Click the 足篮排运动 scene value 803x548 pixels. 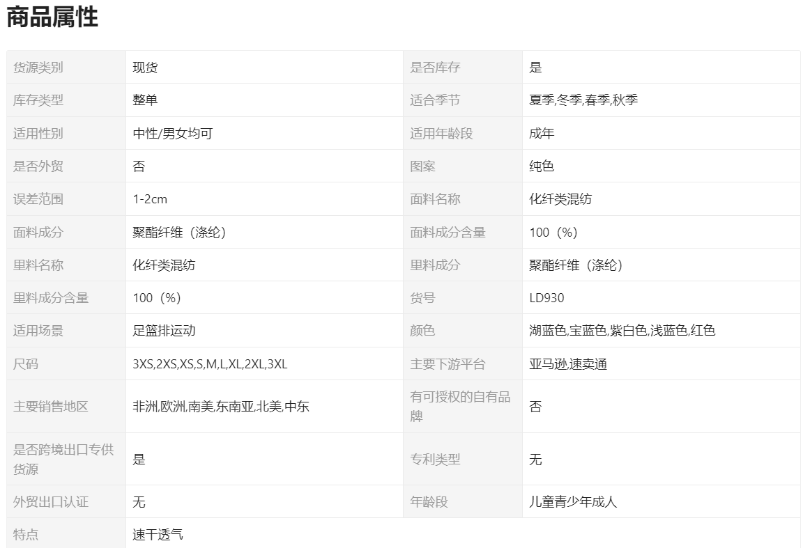[x=165, y=331]
